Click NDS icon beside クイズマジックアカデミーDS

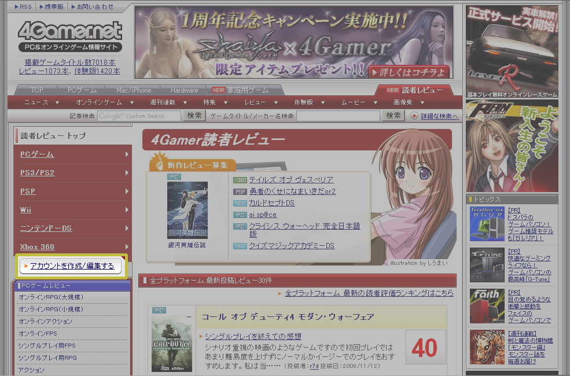pos(240,246)
